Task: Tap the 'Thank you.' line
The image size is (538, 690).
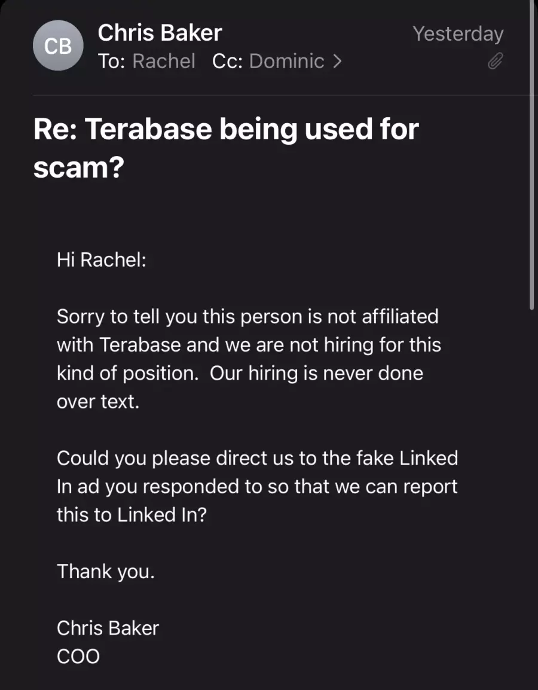Action: pyautogui.click(x=106, y=571)
